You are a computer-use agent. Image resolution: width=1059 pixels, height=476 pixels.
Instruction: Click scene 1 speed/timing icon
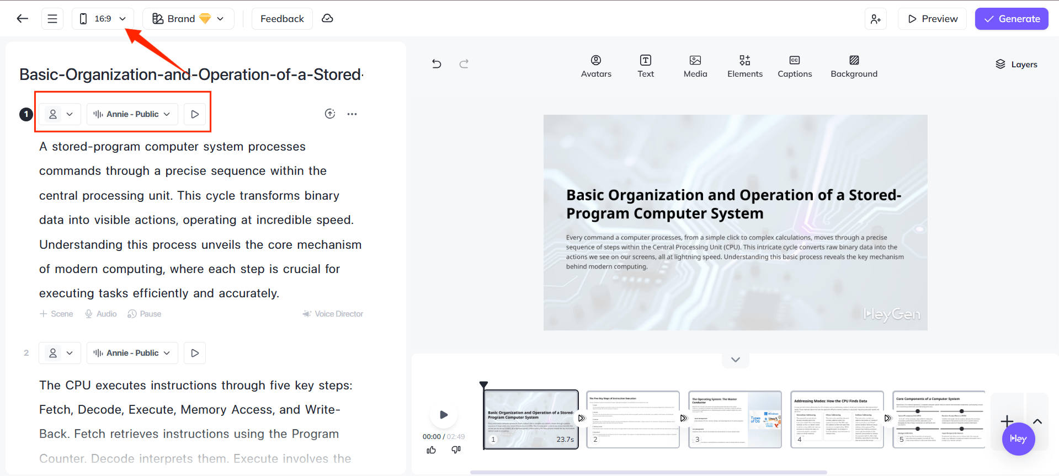(330, 114)
